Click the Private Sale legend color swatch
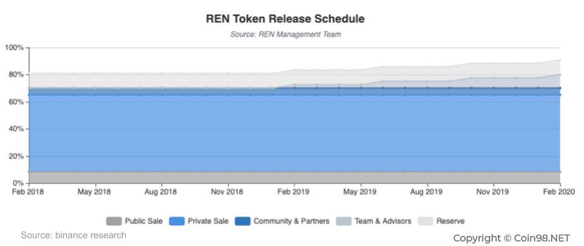The image size is (584, 246). pos(177,221)
